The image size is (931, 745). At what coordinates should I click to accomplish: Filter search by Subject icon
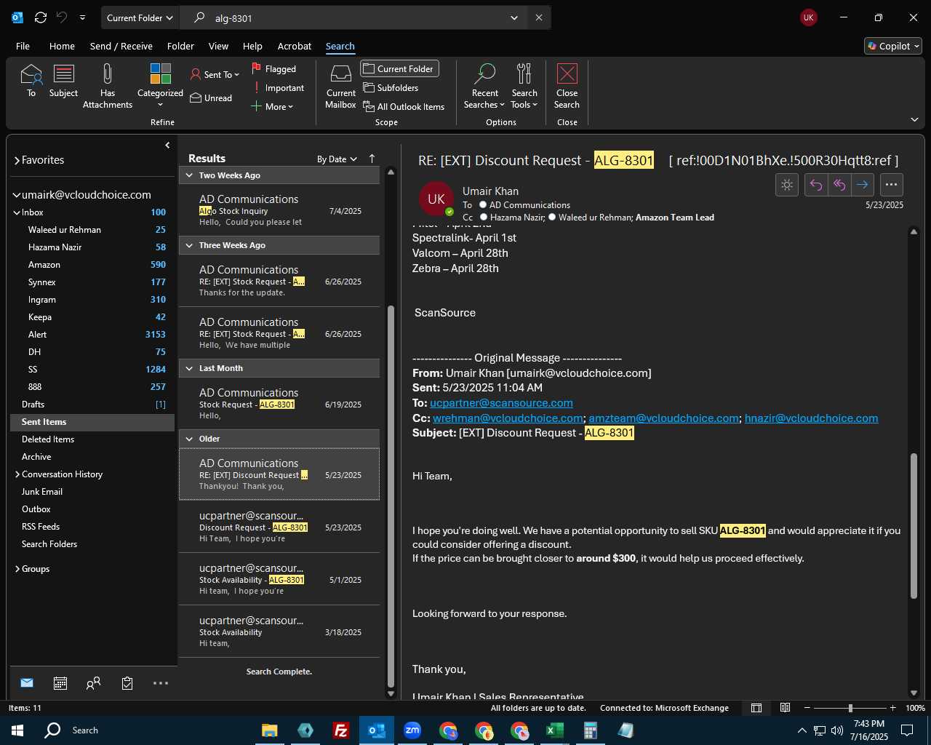[63, 81]
